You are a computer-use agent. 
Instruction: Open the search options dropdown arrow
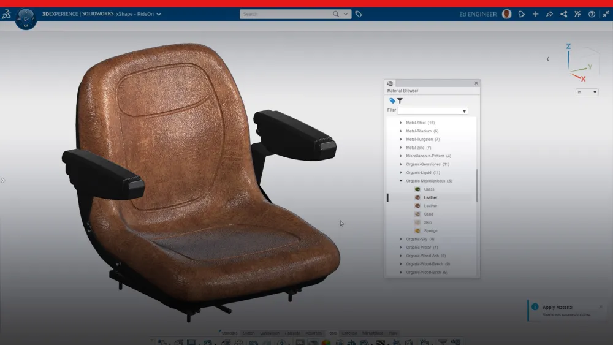(x=346, y=14)
